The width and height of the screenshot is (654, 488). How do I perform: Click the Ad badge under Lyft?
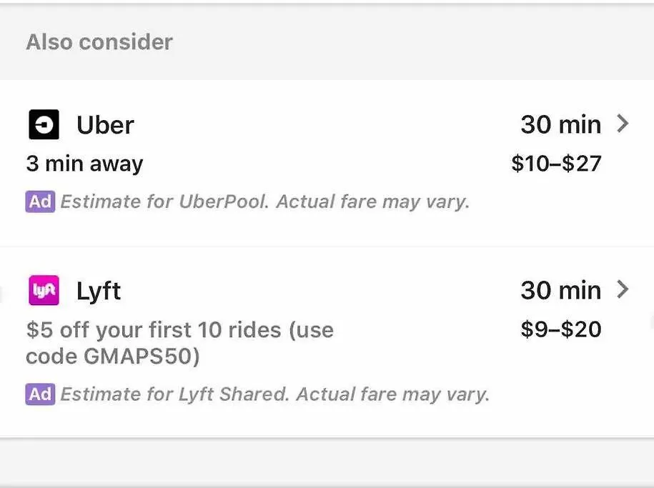[40, 394]
